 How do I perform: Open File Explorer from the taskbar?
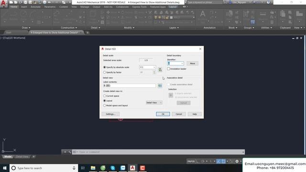pos(93,168)
